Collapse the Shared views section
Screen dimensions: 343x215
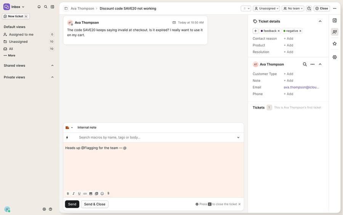click(52, 66)
